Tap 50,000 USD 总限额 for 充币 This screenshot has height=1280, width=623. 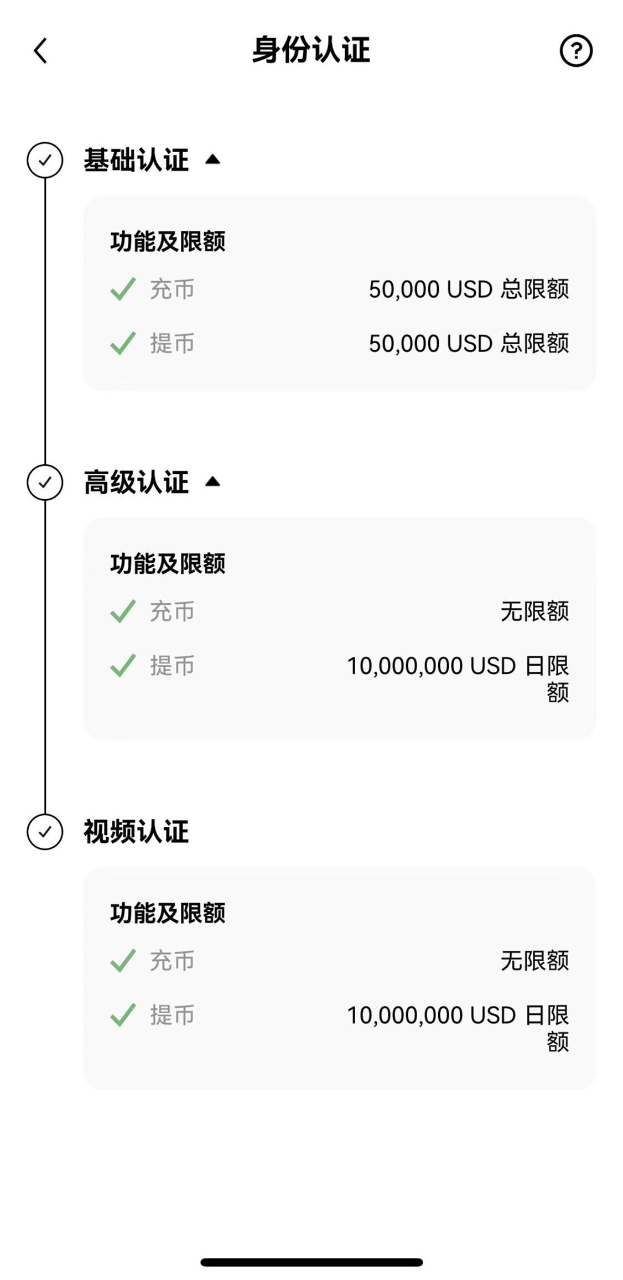pos(468,289)
